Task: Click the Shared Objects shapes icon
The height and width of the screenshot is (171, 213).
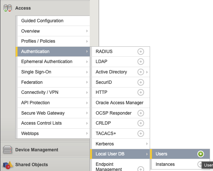Action: pyautogui.click(x=8, y=165)
